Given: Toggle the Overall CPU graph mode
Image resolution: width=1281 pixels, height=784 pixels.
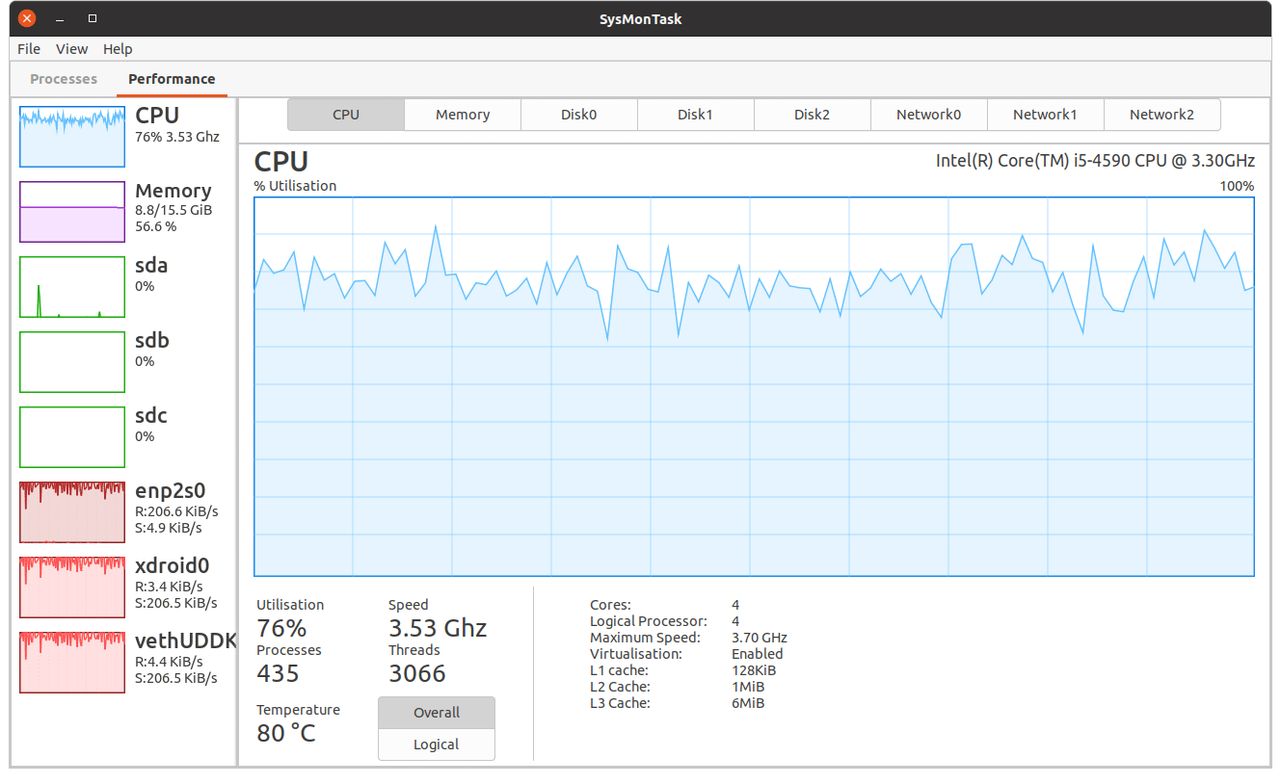Looking at the screenshot, I should point(437,713).
